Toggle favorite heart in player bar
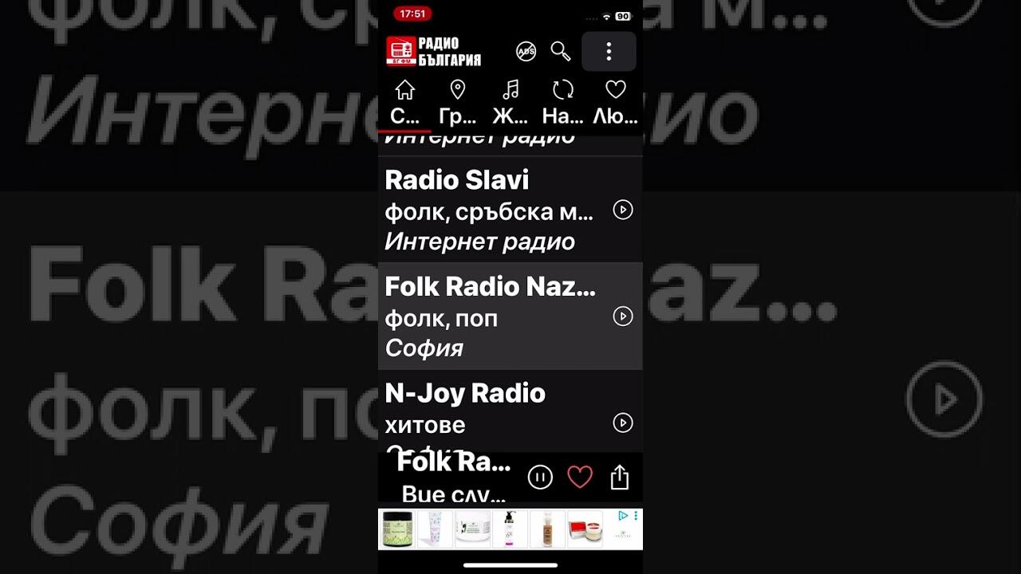 coord(580,478)
